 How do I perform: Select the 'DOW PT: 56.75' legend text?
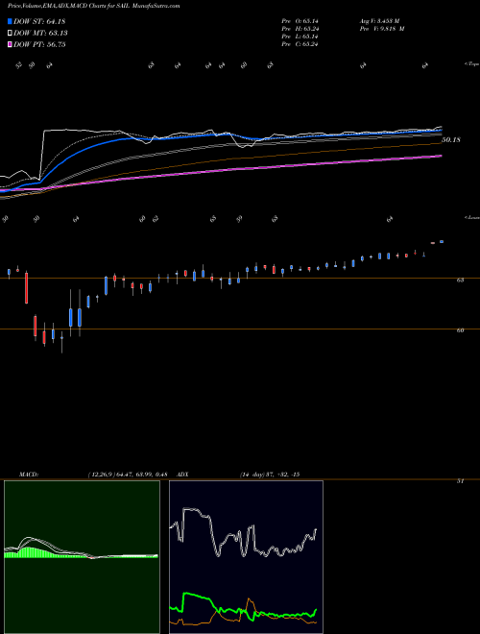[39, 44]
